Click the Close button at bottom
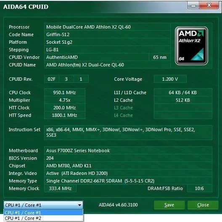The height and width of the screenshot is (222, 222). [203, 205]
